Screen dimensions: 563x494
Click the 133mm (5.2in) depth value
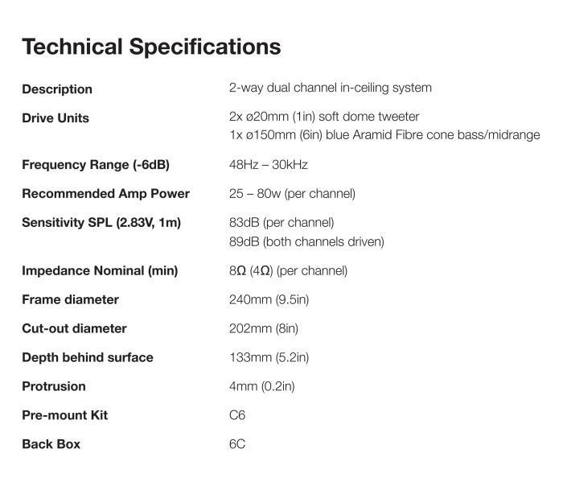[x=269, y=358]
